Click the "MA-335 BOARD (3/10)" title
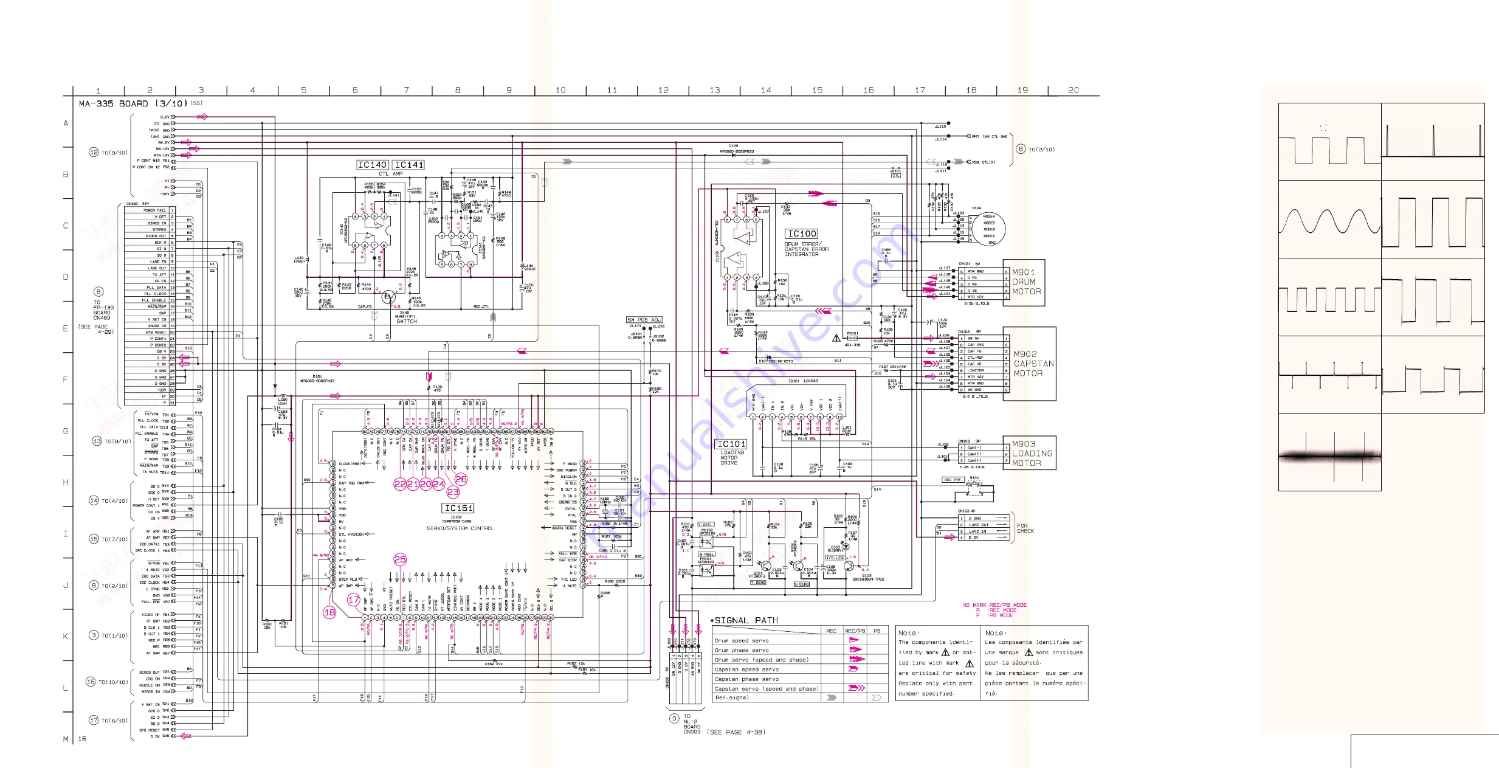Screen dimensions: 1499x768 coord(134,104)
